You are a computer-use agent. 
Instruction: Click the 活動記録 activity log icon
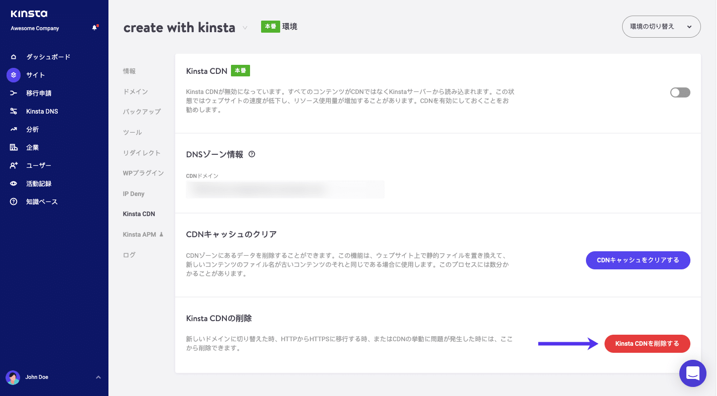coord(14,183)
